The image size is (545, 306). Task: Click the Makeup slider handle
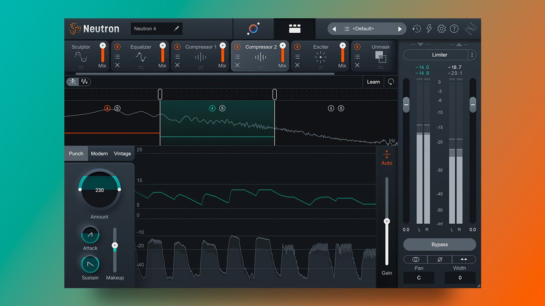pyautogui.click(x=115, y=245)
